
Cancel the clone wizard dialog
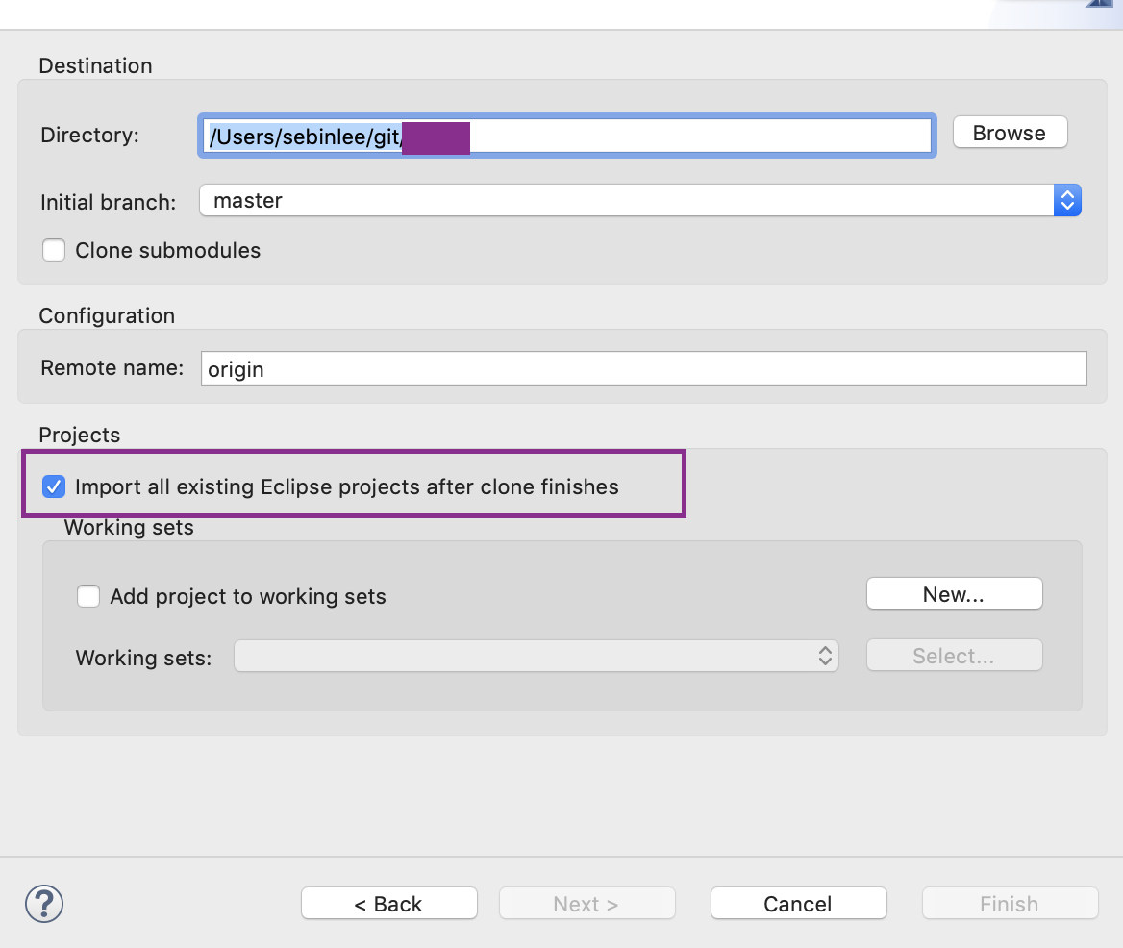(798, 904)
